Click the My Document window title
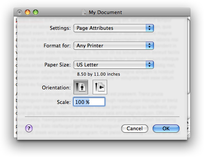Screen dimensions: 204x157 click(x=105, y=13)
